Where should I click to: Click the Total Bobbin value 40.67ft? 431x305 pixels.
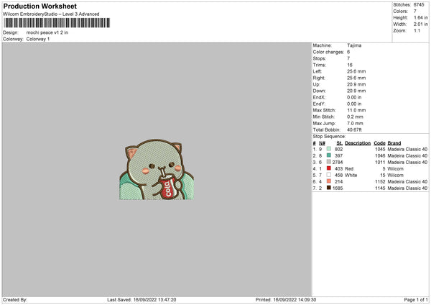(x=355, y=130)
